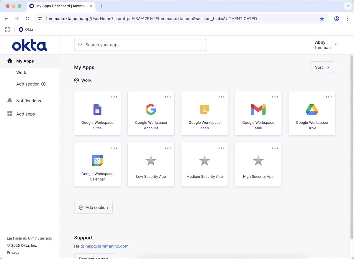Open options menu for Google Workspace Drive
The image size is (354, 259).
point(329,97)
